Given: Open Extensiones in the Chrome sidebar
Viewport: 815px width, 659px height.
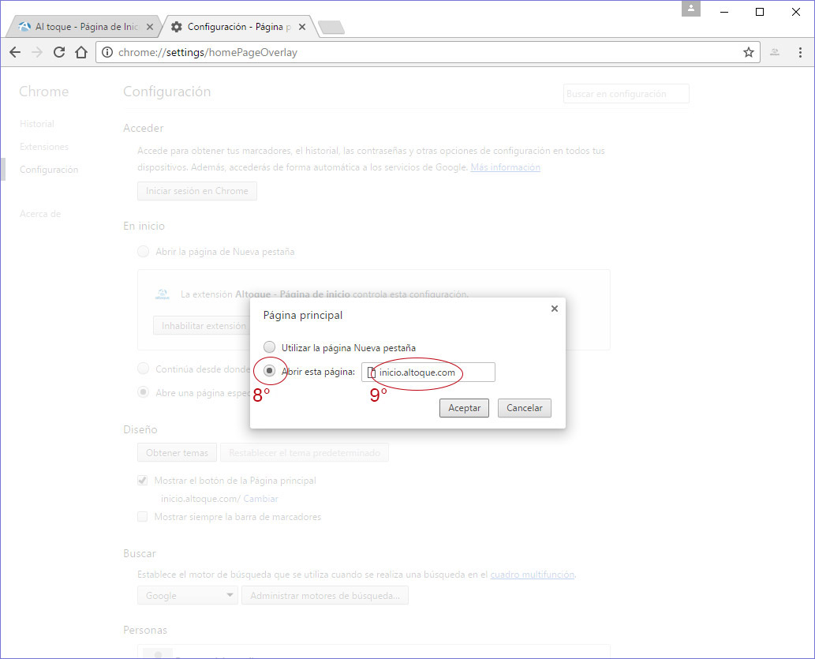Looking at the screenshot, I should click(44, 147).
